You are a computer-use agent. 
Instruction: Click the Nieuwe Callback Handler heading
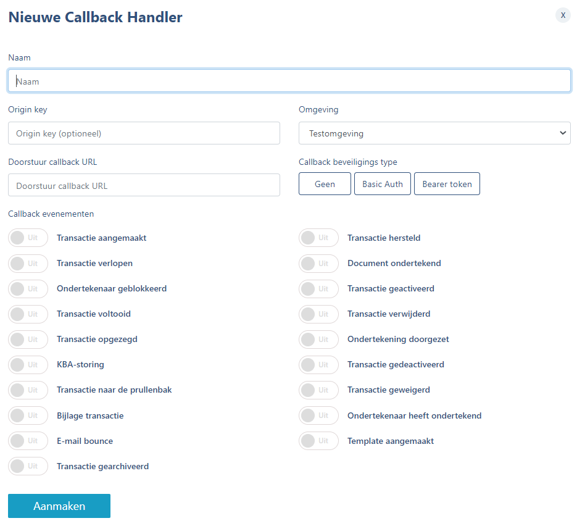(95, 17)
